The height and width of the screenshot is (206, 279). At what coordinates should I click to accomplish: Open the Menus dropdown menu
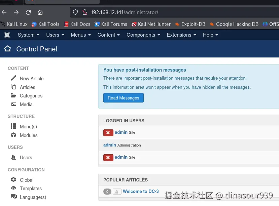pyautogui.click(x=81, y=35)
